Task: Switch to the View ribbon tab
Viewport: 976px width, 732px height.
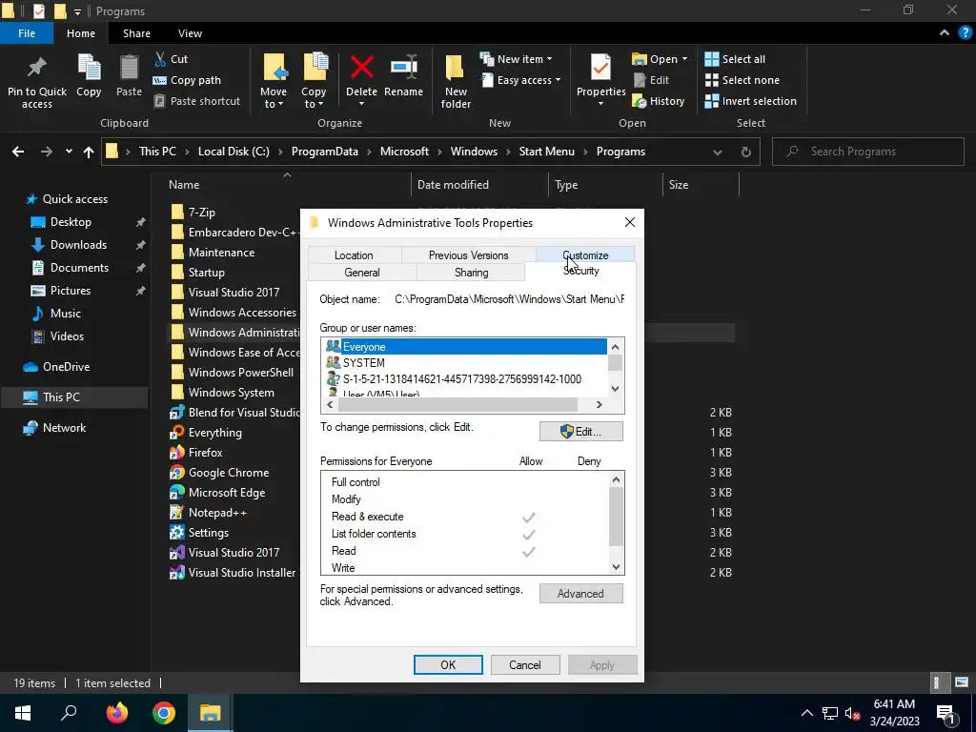Action: 190,33
